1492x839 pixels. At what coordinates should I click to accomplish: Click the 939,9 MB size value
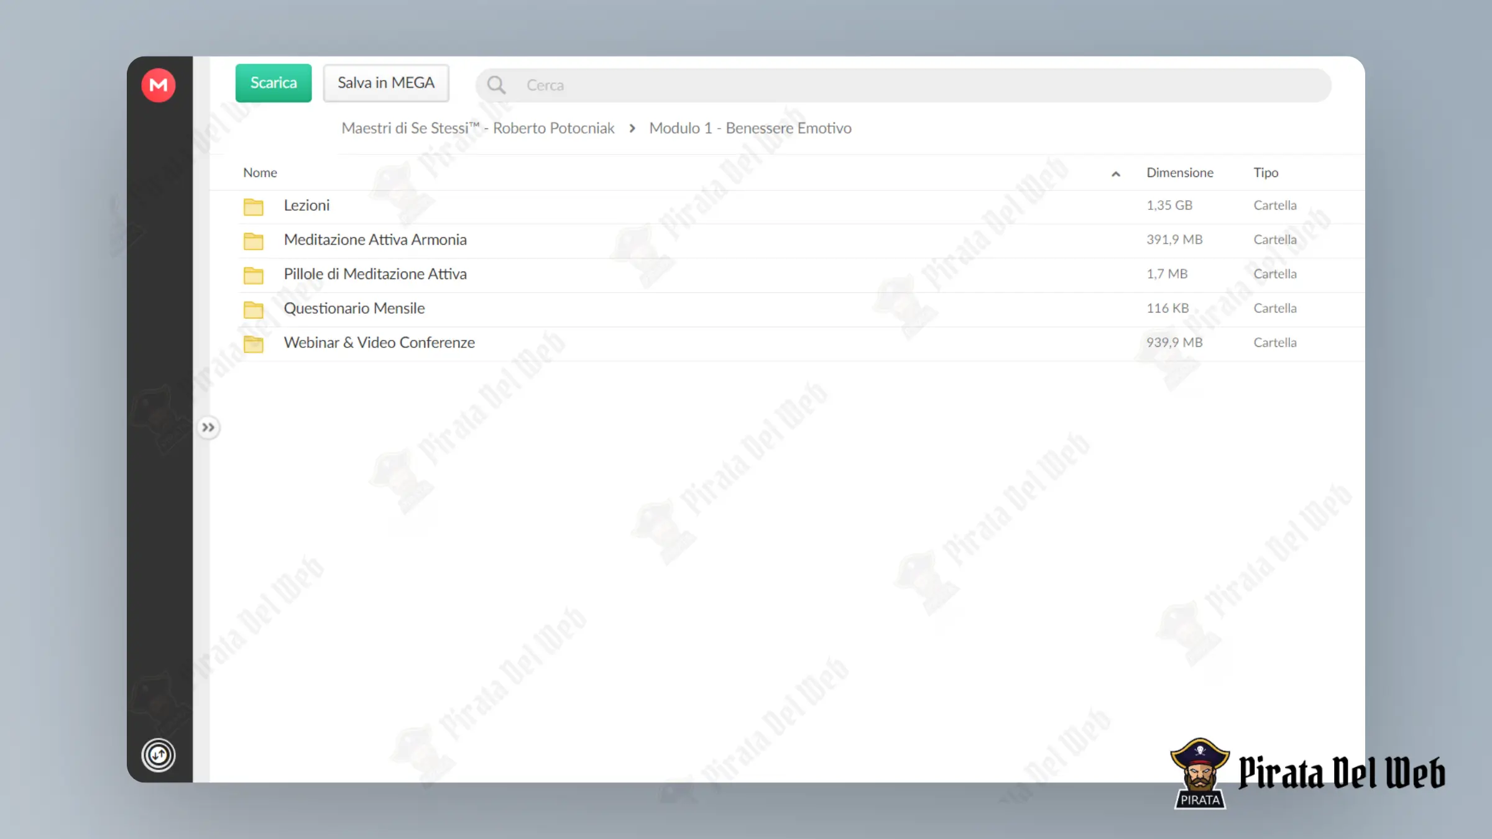click(x=1174, y=342)
